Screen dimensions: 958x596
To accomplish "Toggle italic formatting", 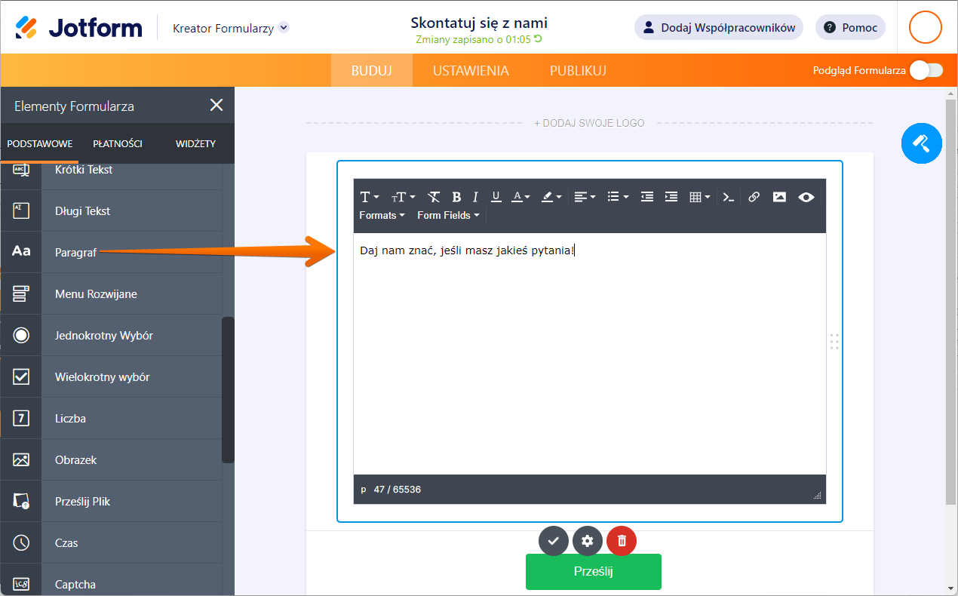I will pos(475,197).
